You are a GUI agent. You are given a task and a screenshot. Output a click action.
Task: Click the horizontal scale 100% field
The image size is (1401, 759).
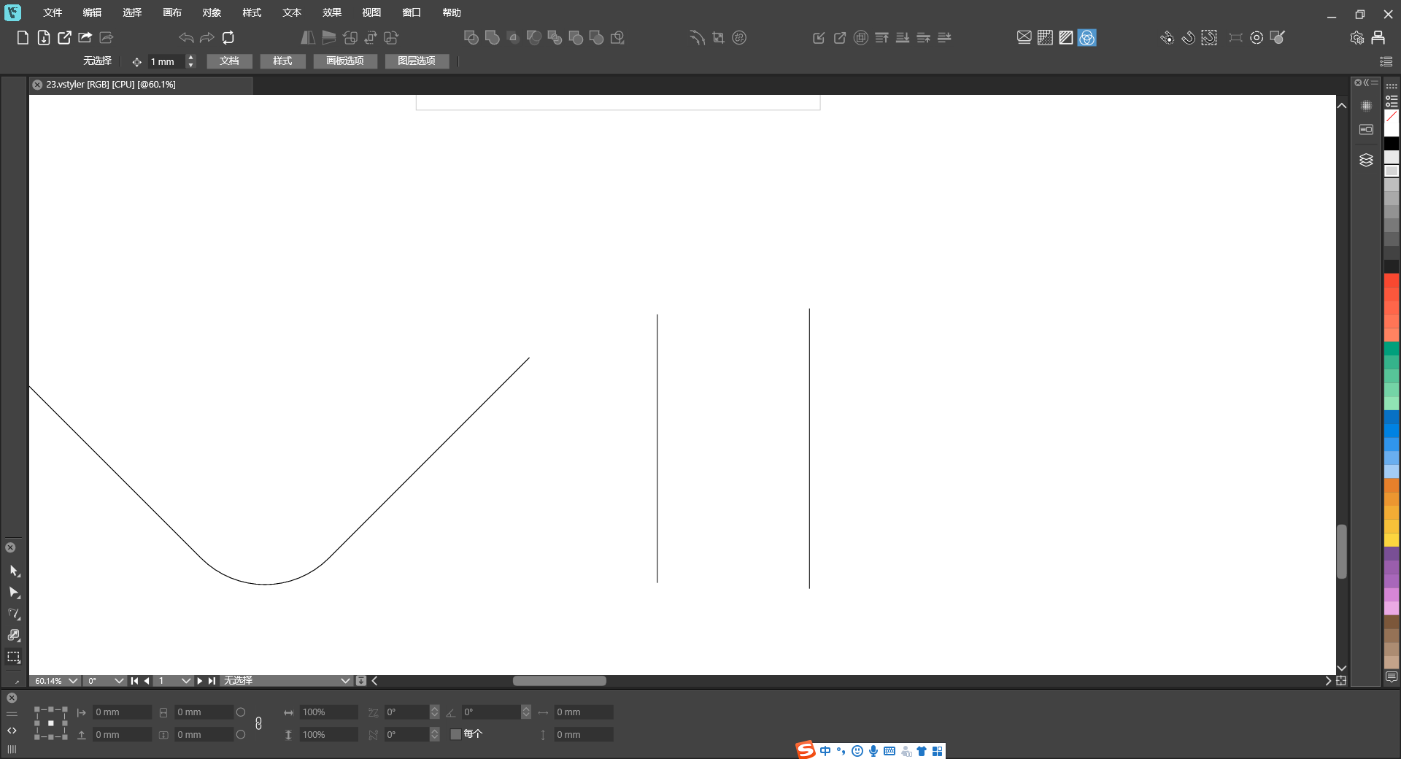pos(328,712)
